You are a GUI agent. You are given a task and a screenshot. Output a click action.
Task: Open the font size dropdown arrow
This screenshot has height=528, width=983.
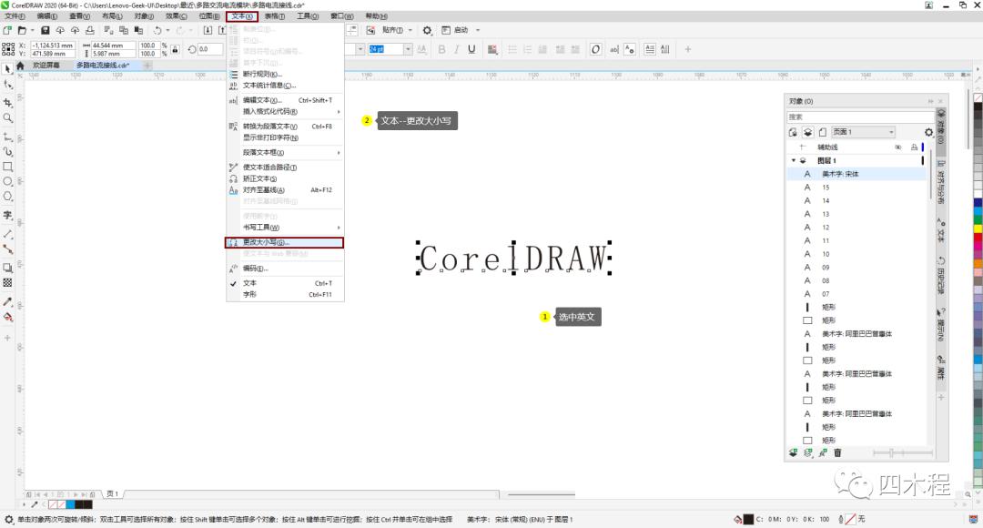click(408, 49)
